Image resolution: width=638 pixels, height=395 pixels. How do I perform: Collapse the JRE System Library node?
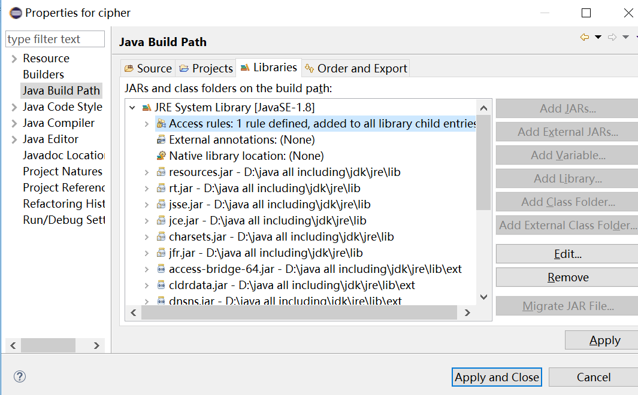pyautogui.click(x=132, y=108)
